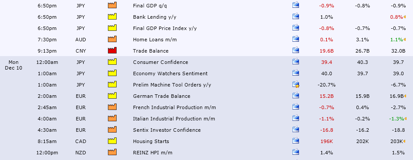
Task: Click orange impact icon for REINZ HPI m/m
Action: click(x=112, y=152)
